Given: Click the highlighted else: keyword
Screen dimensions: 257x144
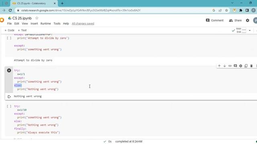Looking at the screenshot, I should point(18,85).
